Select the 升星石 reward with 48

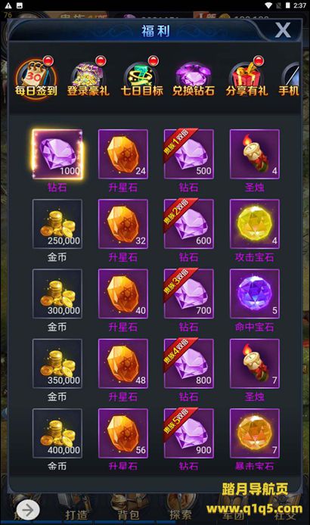pos(123,364)
